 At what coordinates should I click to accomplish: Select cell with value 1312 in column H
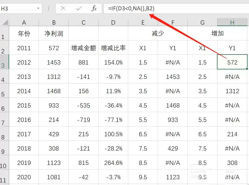point(232,91)
